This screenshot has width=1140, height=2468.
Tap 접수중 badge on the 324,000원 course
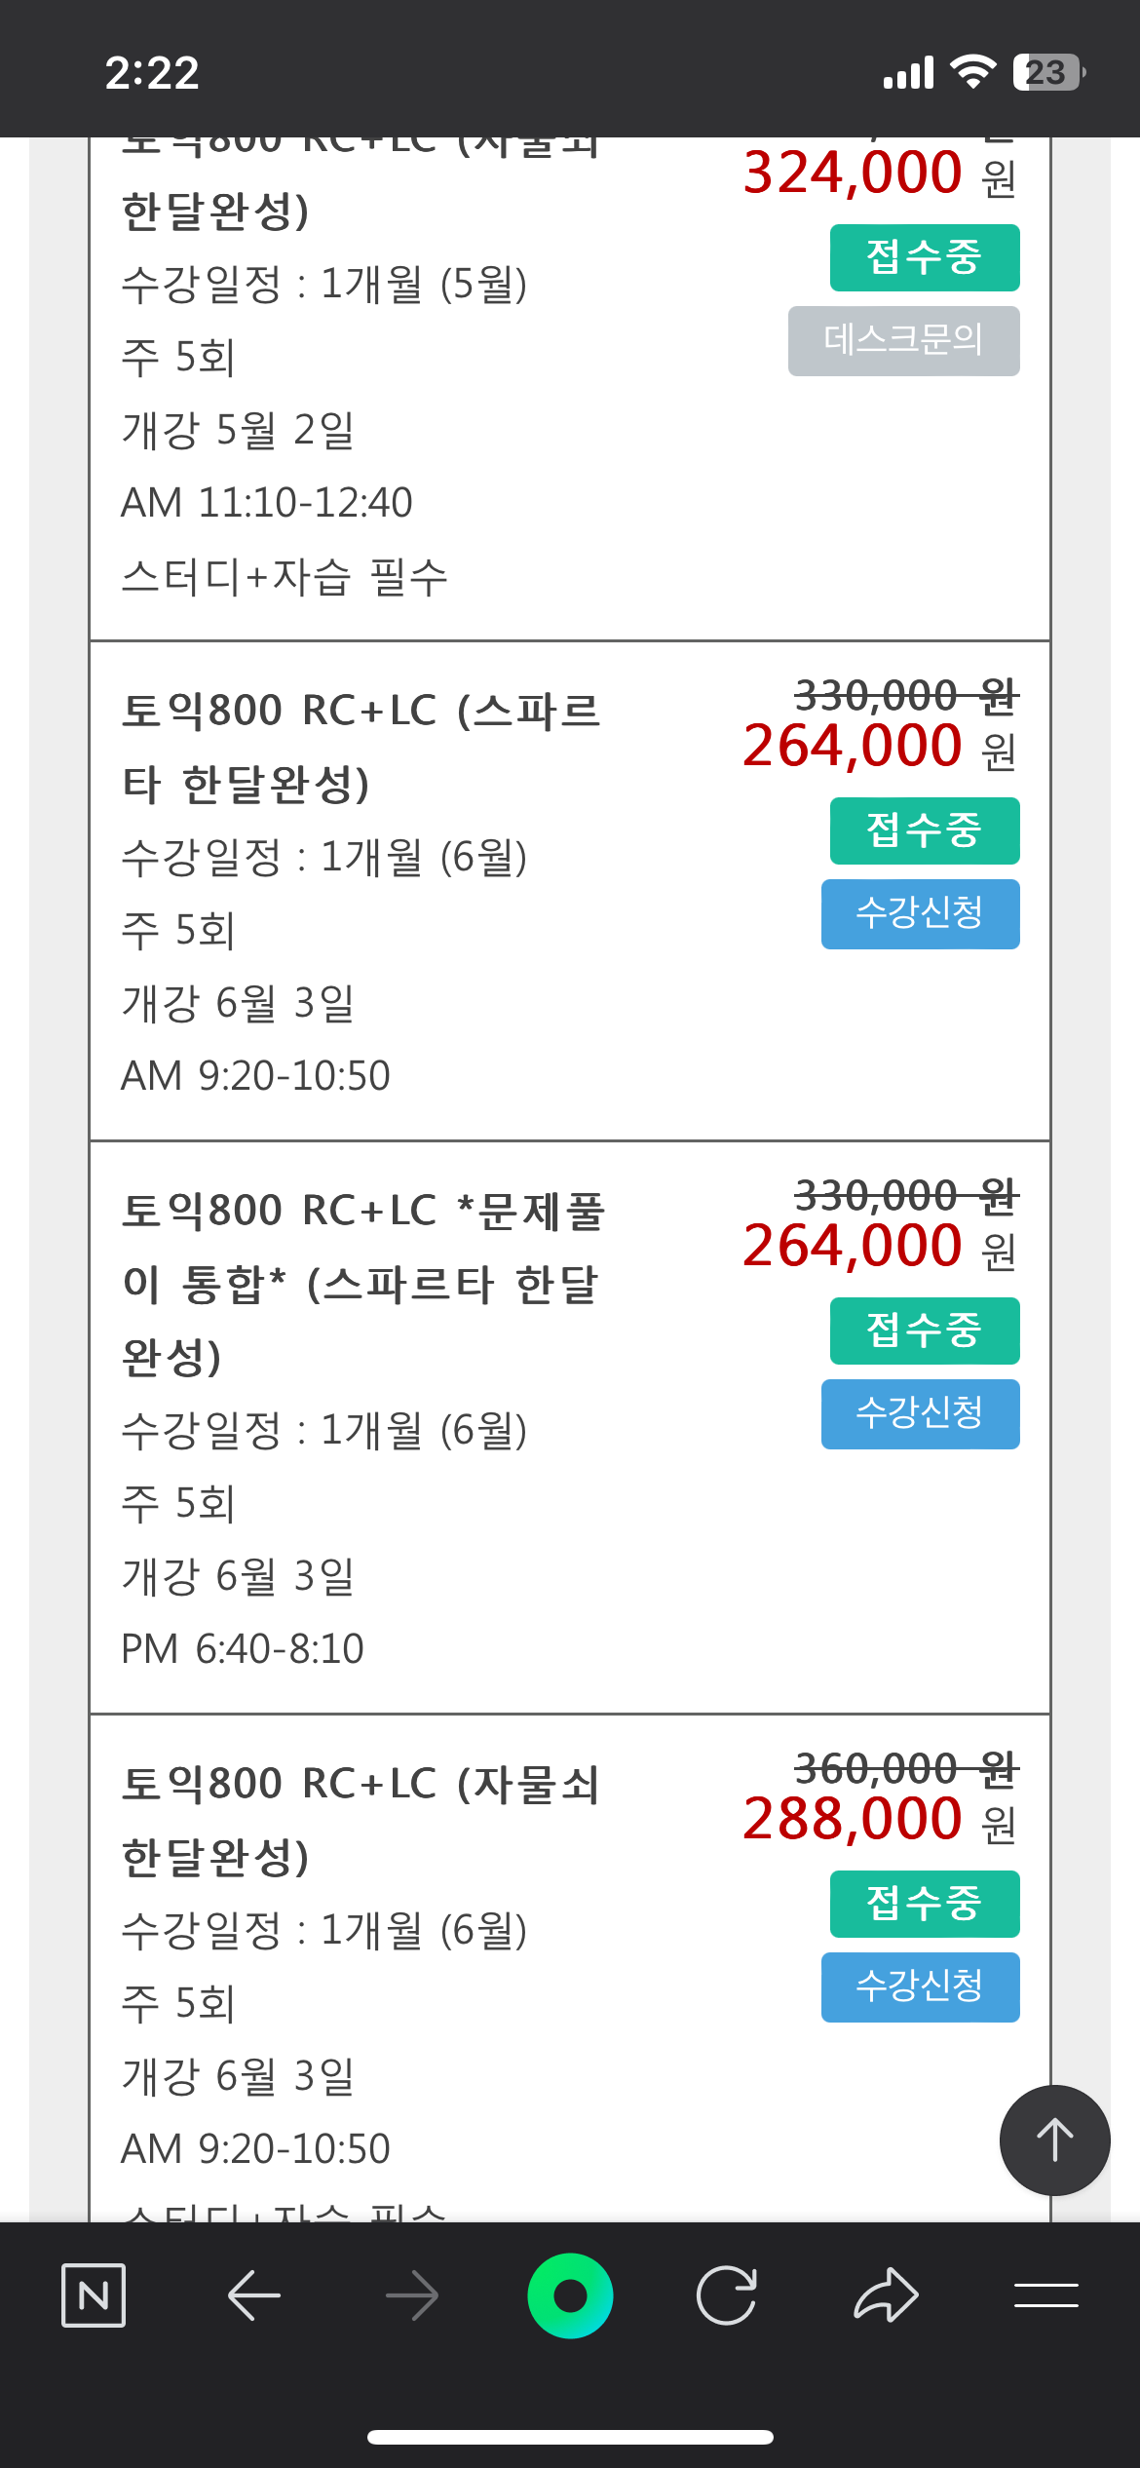click(924, 258)
